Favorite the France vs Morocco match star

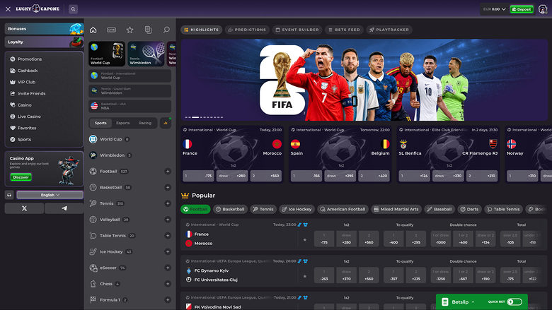[x=305, y=240]
